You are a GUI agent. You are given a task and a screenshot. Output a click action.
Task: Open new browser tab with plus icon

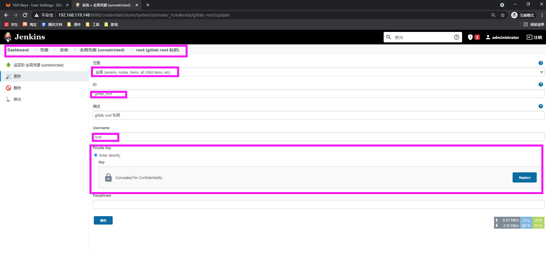(x=148, y=5)
